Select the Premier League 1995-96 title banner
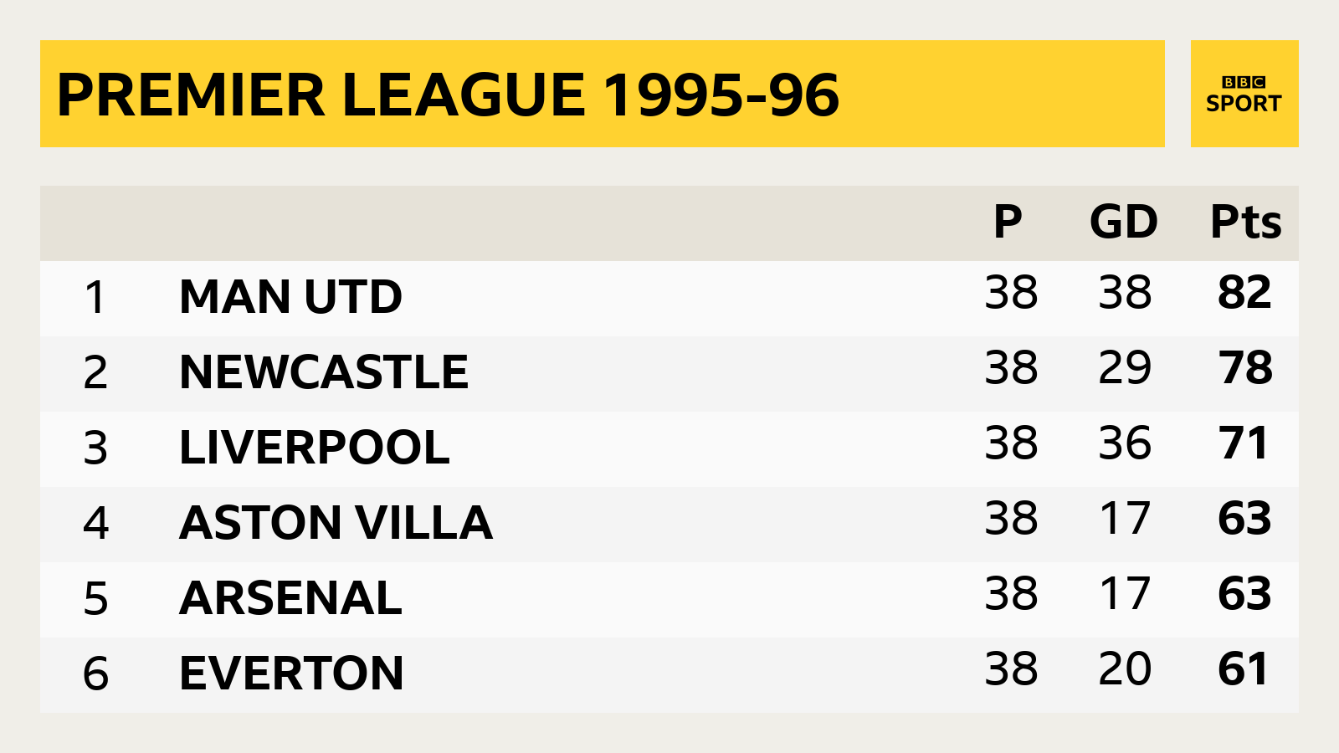The width and height of the screenshot is (1339, 753). (603, 94)
